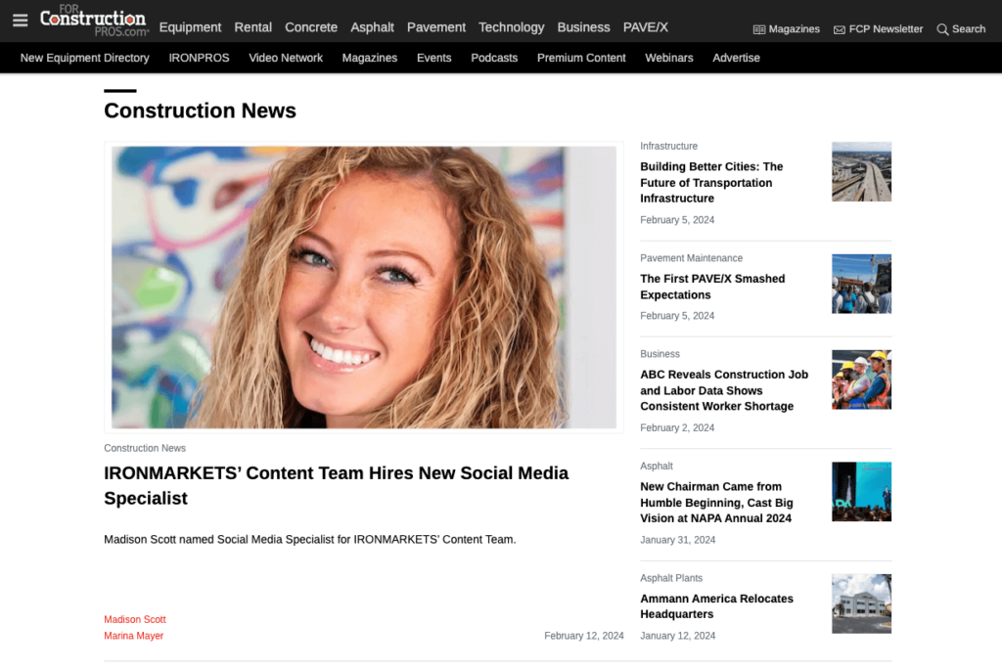Open the ABC Reveals Construction Job article
1002x670 pixels.
tap(724, 390)
